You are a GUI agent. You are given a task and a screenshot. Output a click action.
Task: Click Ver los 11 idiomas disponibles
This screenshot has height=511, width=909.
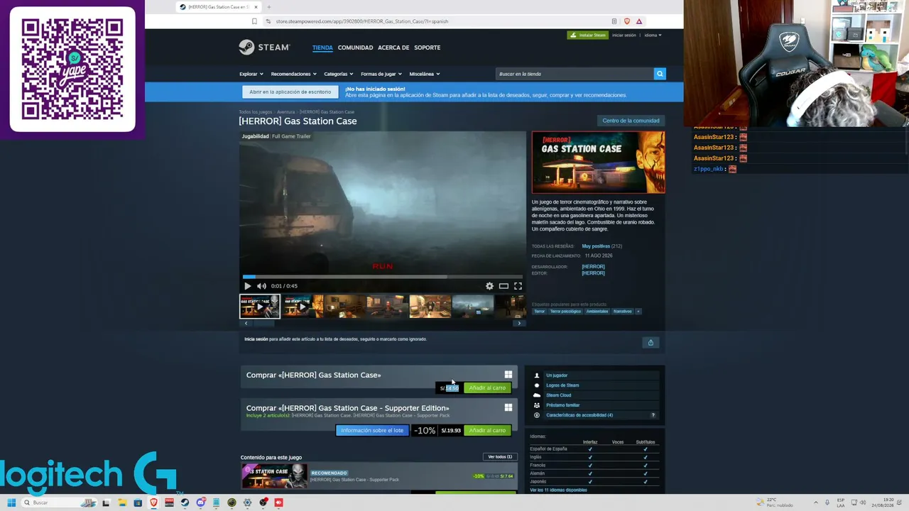pyautogui.click(x=558, y=490)
